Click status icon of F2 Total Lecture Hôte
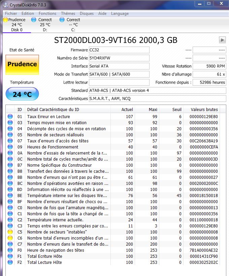The image size is (229, 276). pos(10,262)
